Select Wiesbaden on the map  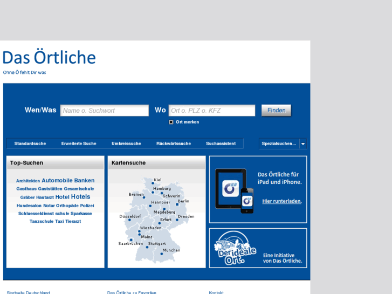click(151, 228)
